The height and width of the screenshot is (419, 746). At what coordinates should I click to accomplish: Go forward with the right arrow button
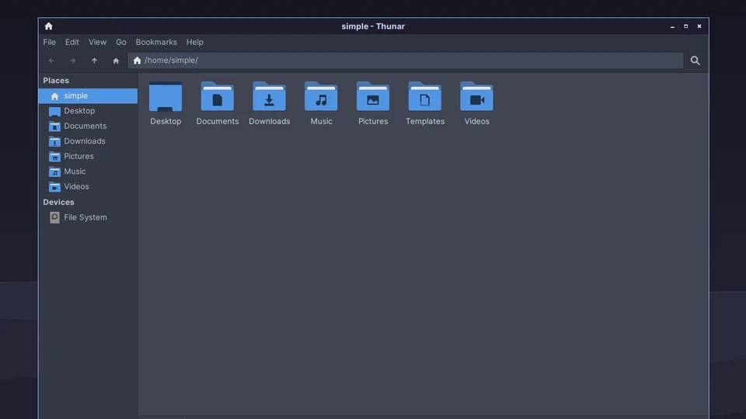(x=72, y=61)
